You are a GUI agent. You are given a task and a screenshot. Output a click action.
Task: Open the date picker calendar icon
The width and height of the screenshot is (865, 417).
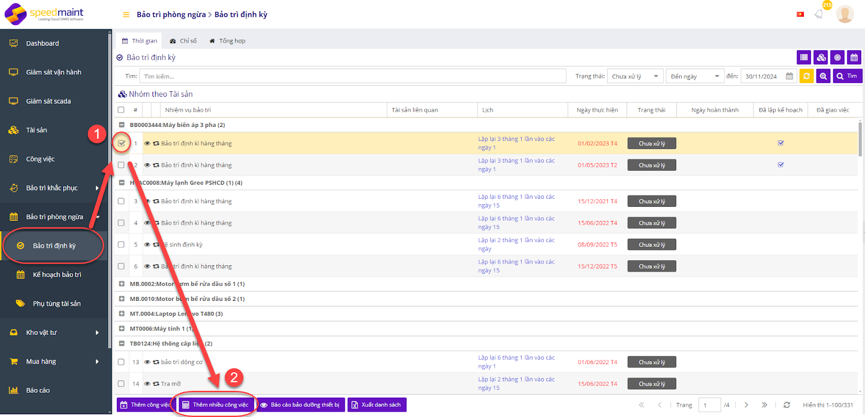pos(789,76)
